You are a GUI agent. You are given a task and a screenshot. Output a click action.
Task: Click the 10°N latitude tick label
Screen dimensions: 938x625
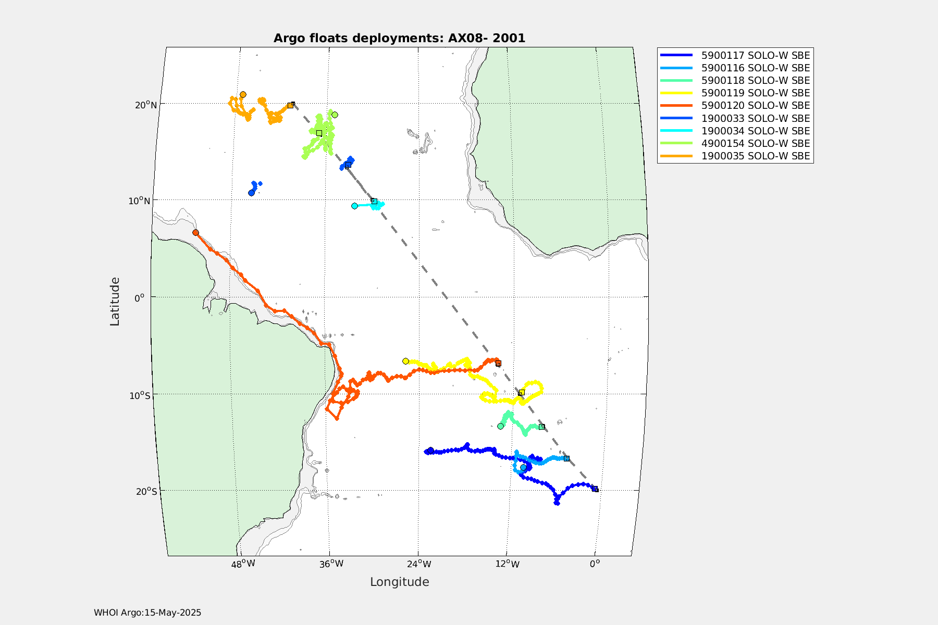(139, 201)
